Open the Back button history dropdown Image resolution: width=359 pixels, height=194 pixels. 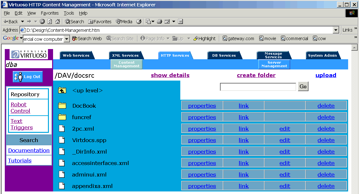tap(22, 22)
